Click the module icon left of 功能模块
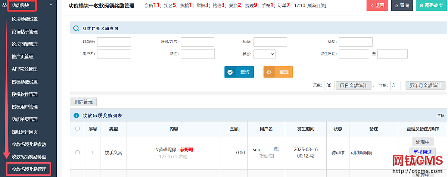448x177 pixels. point(4,5)
